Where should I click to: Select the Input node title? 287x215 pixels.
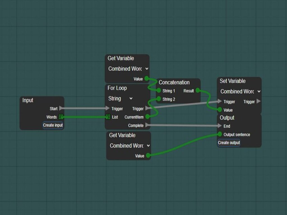tap(28, 100)
